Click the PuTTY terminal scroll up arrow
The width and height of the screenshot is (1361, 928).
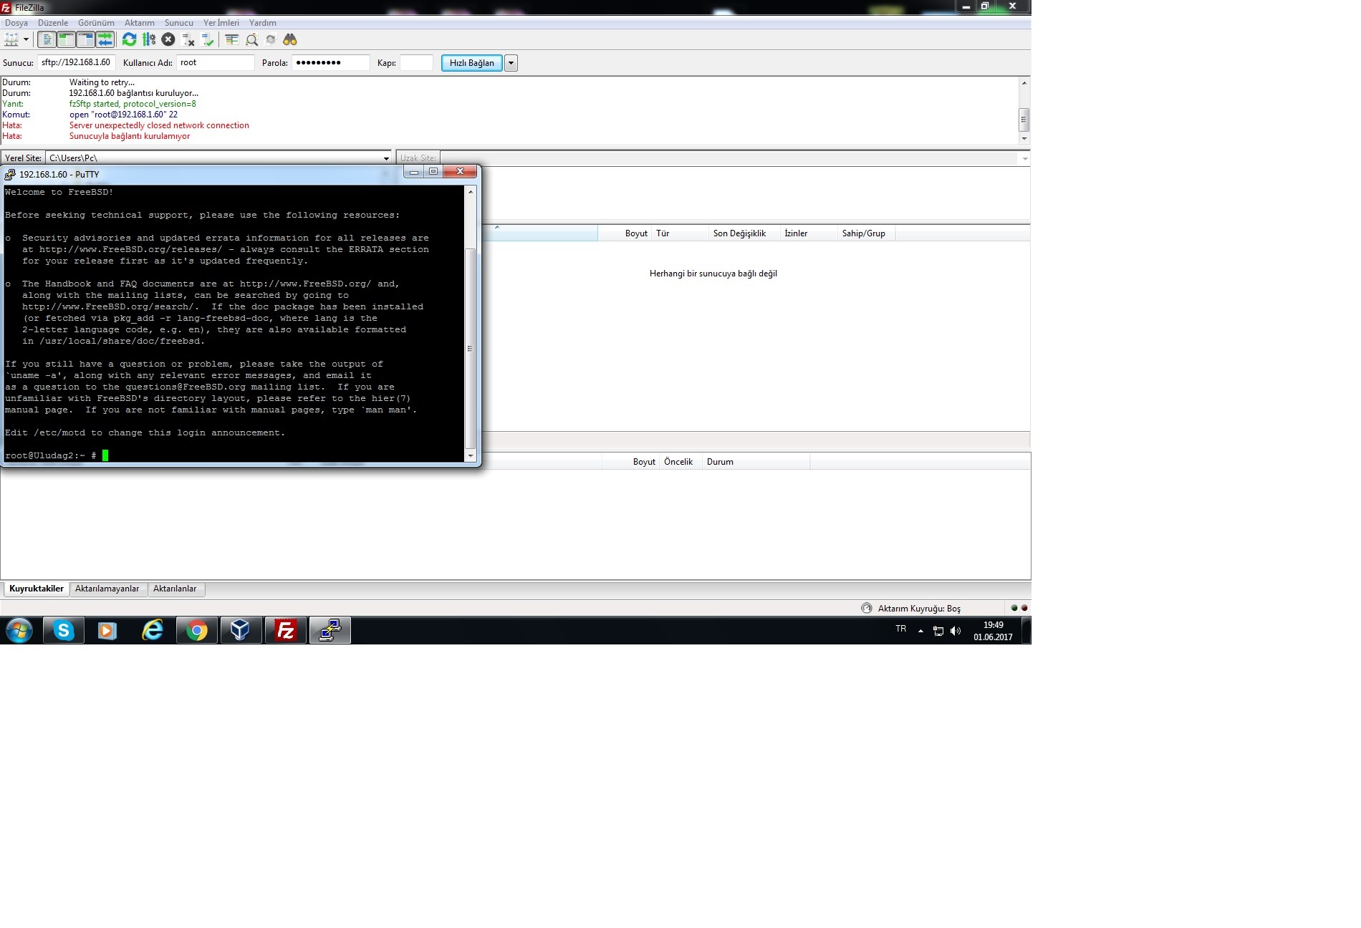click(x=471, y=192)
